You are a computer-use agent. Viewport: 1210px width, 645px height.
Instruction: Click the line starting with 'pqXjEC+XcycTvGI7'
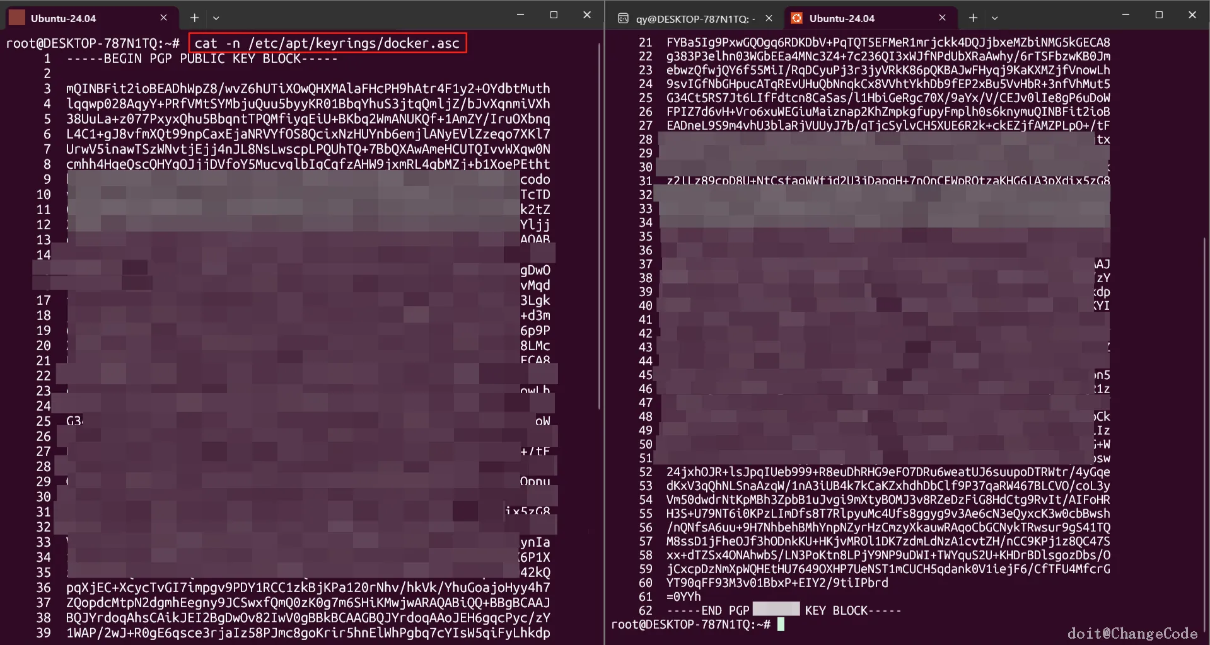(308, 588)
